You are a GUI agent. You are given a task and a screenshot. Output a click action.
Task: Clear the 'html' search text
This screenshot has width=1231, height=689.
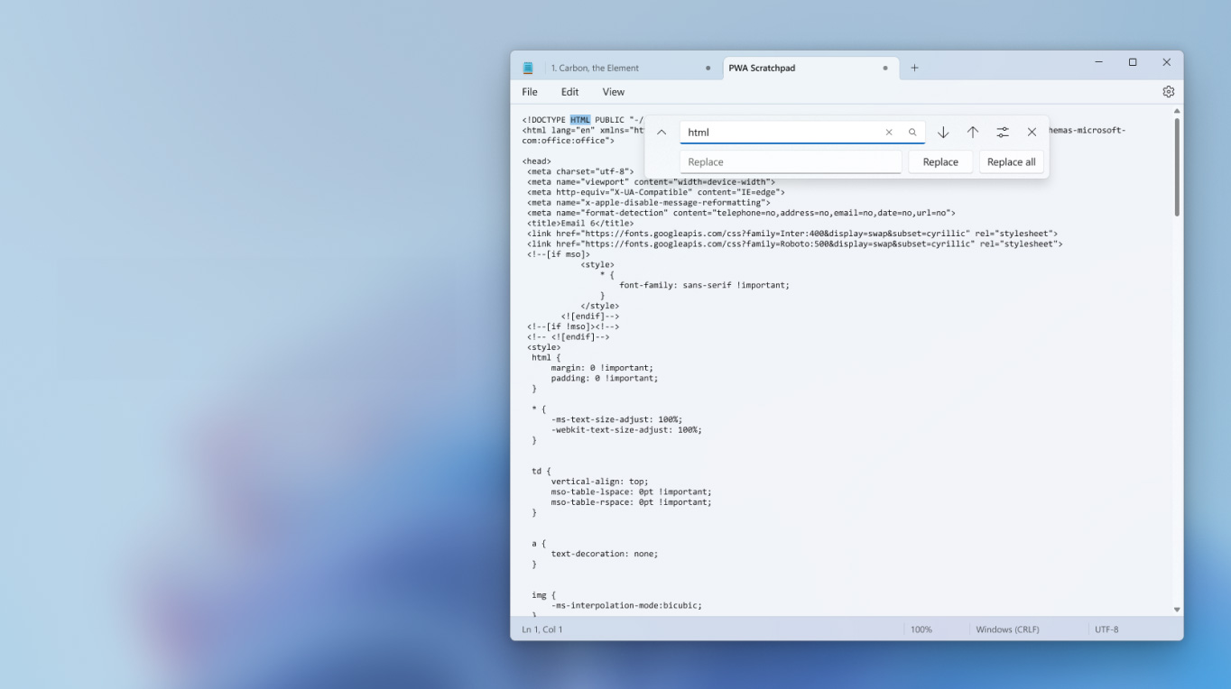[x=889, y=133]
